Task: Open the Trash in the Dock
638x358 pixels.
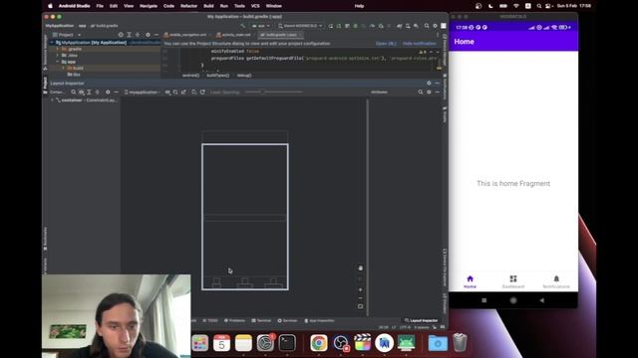Action: pyautogui.click(x=460, y=342)
